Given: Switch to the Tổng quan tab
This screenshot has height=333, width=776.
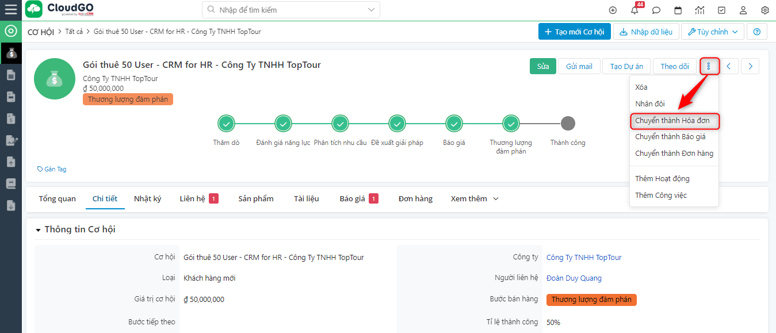Looking at the screenshot, I should pyautogui.click(x=58, y=199).
